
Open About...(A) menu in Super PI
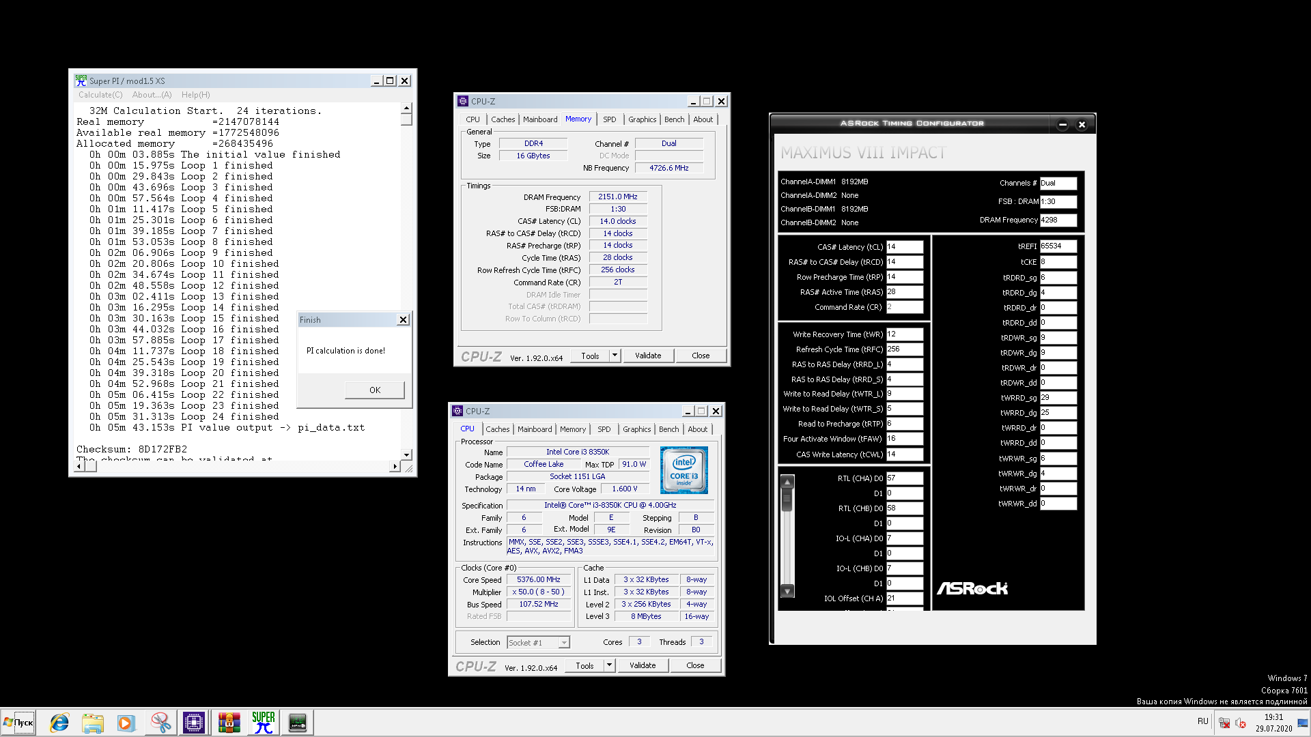tap(152, 95)
